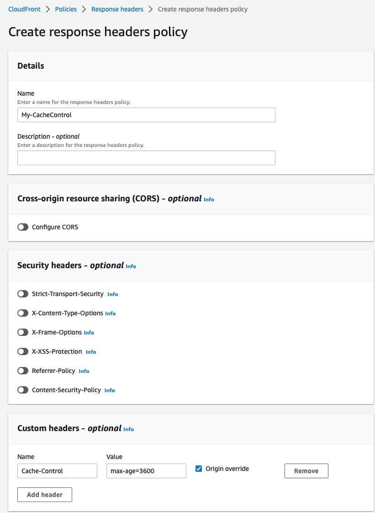Click the Cache-Control header name field
375x513 pixels.
57,471
